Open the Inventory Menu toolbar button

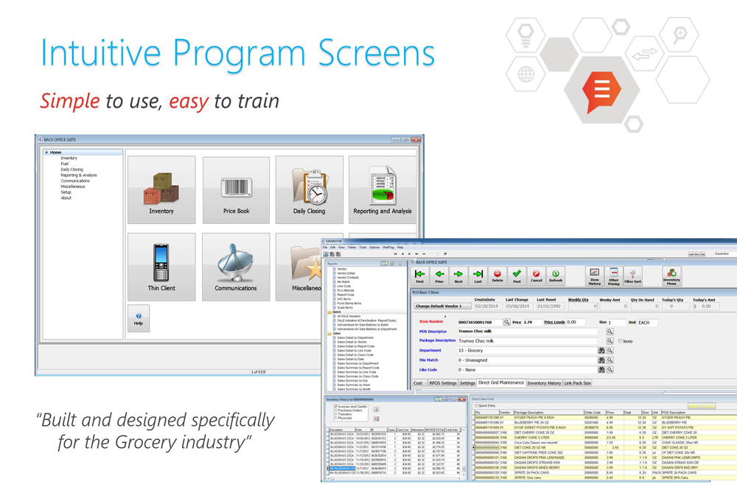(671, 276)
